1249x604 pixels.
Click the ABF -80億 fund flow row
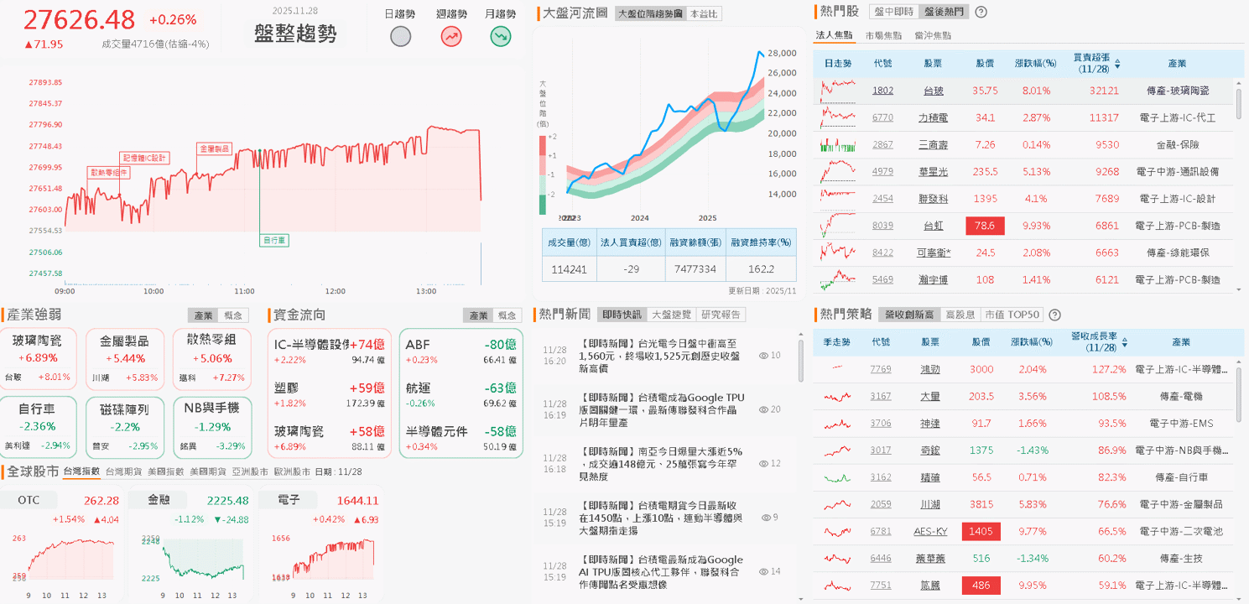tap(461, 351)
